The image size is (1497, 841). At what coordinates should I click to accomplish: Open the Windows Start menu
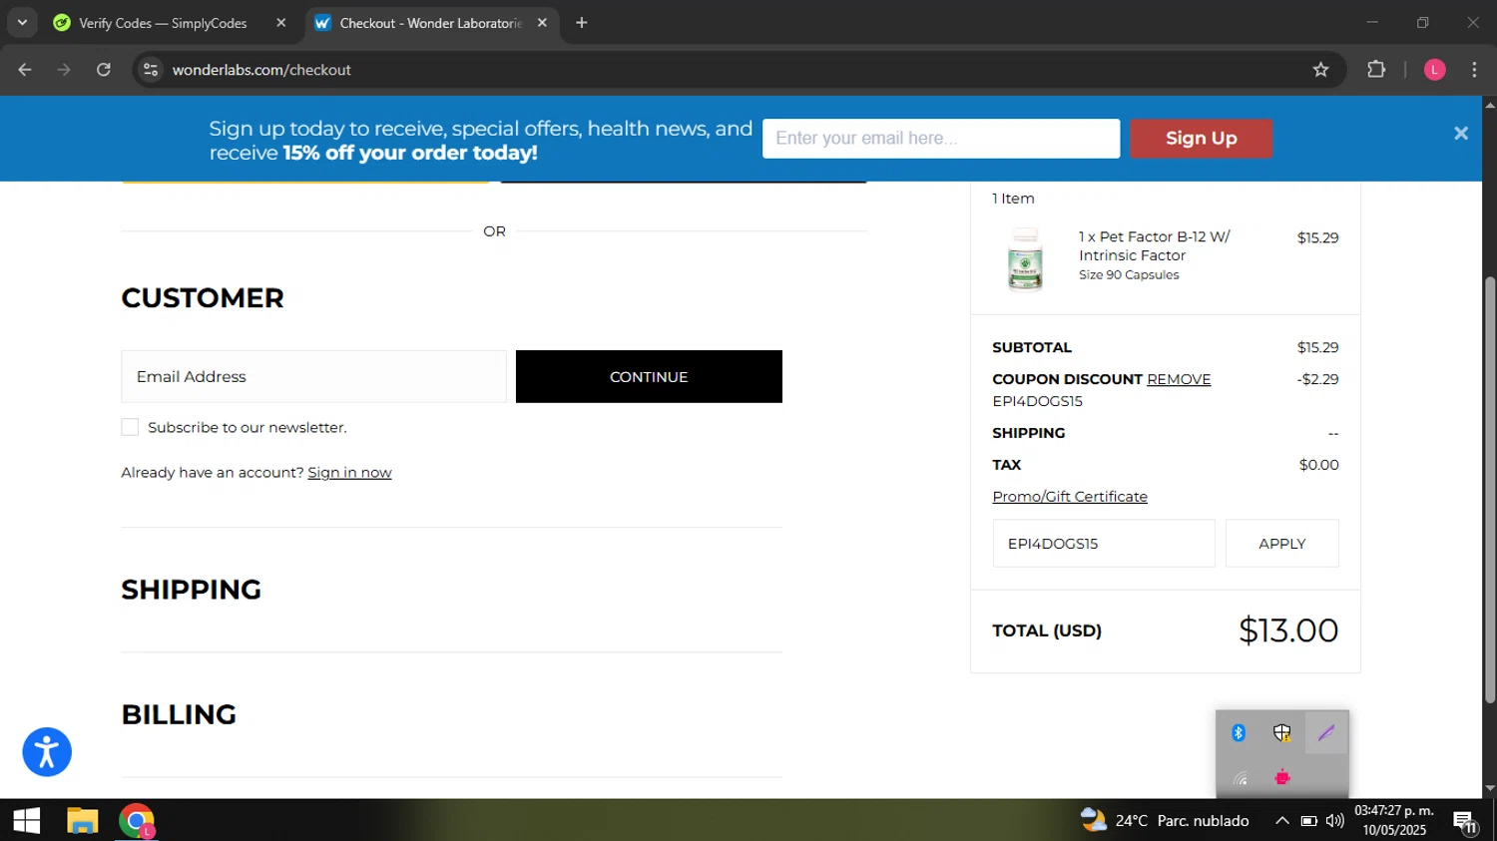pos(27,821)
